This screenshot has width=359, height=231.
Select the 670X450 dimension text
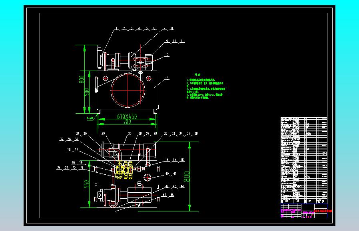(x=127, y=116)
